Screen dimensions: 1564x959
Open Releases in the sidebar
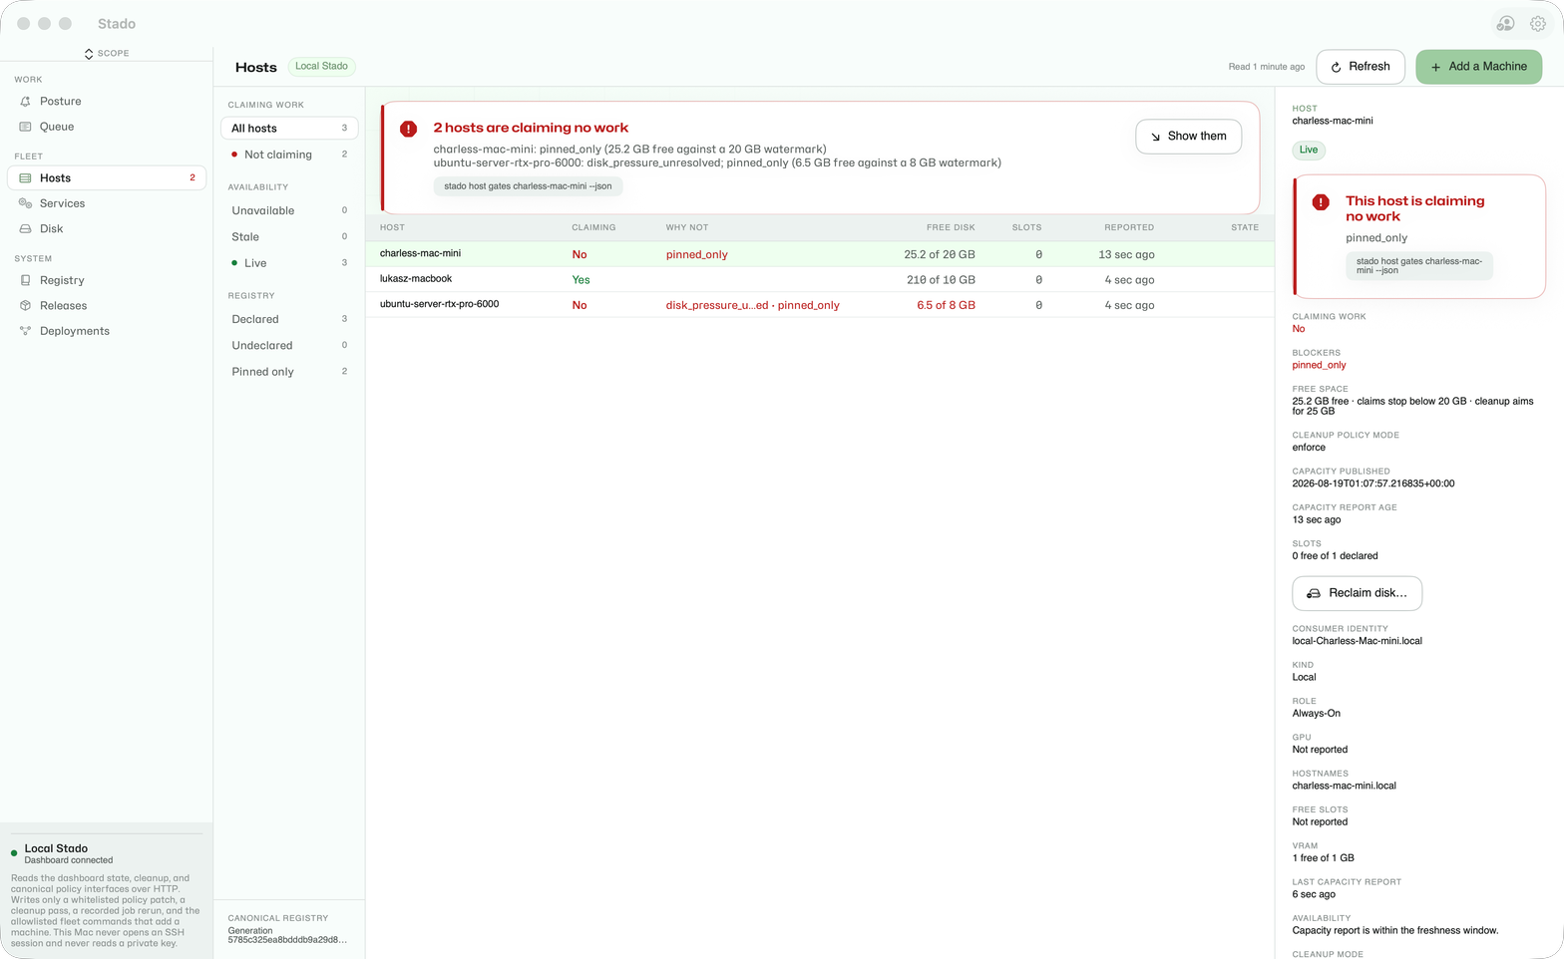coord(107,306)
